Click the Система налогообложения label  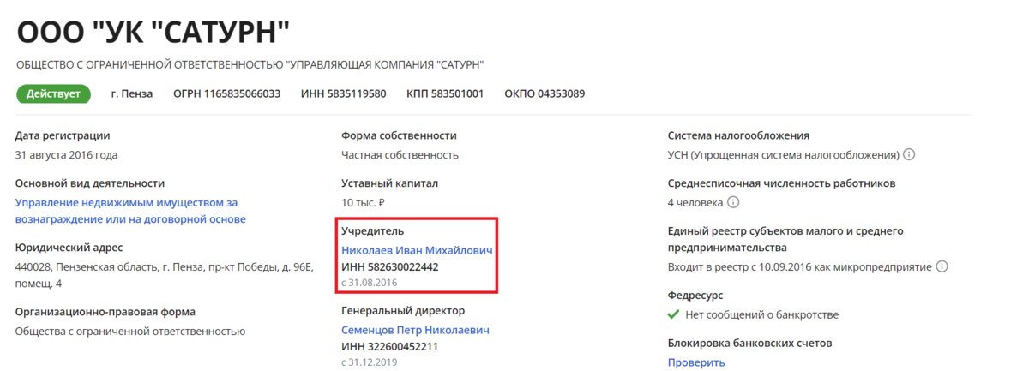click(739, 135)
